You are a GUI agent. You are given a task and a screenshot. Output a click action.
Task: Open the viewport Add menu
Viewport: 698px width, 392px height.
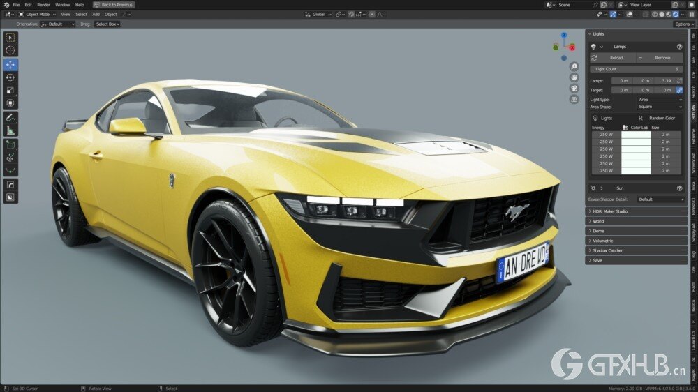pyautogui.click(x=96, y=14)
